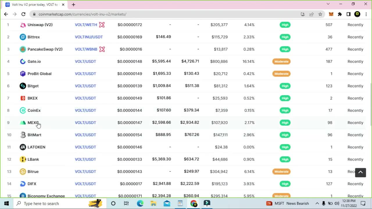Viewport: 372px width, 209px height.
Task: Click the LATOKEN exchange logo
Action: point(23,147)
